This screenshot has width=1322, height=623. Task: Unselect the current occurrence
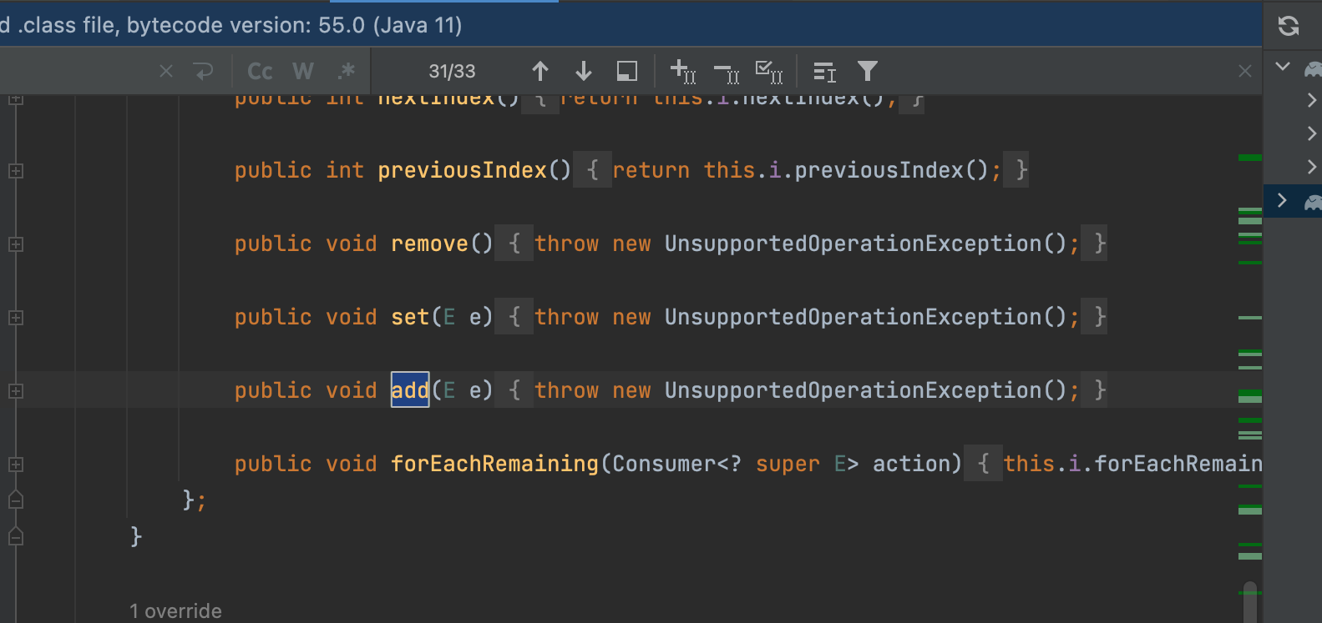[x=727, y=73]
